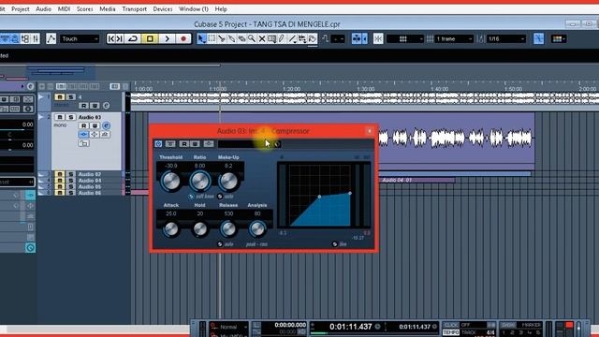Mute the Audio 03 track
599x337 pixels.
(59, 117)
